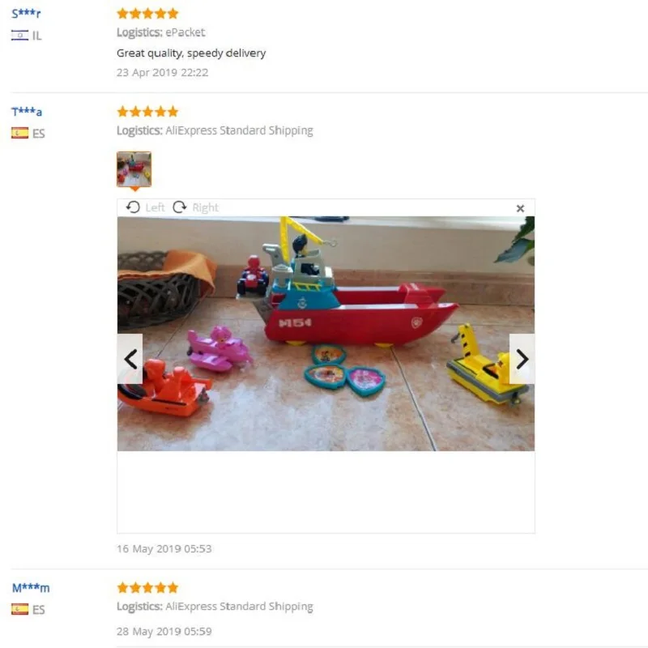648x648 pixels.
Task: Click Spain flag beside T***a
Action: tap(19, 133)
